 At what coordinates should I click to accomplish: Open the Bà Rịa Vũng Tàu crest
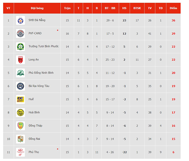21,86
